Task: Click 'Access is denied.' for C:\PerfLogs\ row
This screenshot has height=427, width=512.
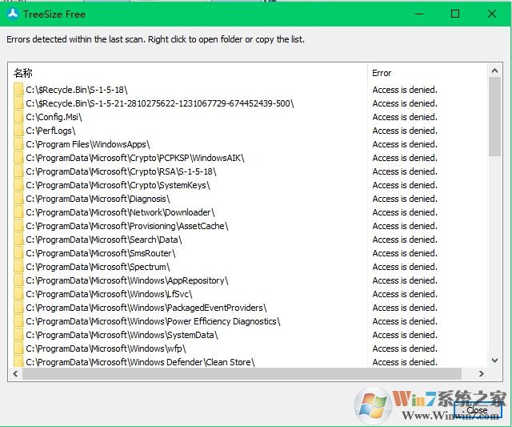Action: click(x=405, y=131)
